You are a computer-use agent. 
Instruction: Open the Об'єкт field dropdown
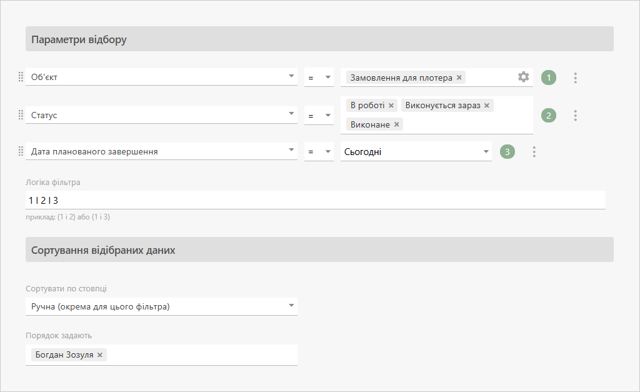point(161,77)
